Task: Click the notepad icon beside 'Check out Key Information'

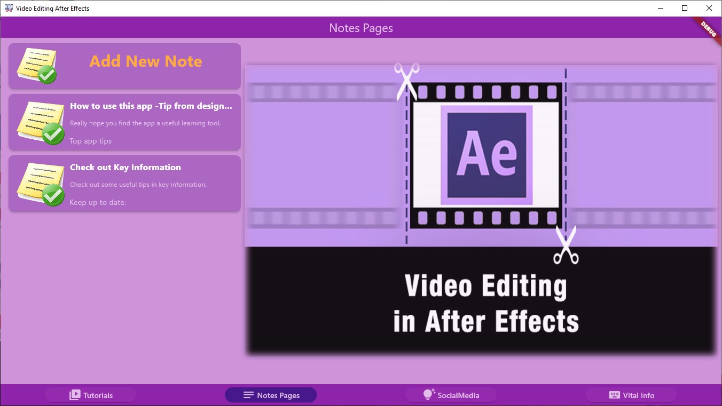Action: pyautogui.click(x=41, y=184)
